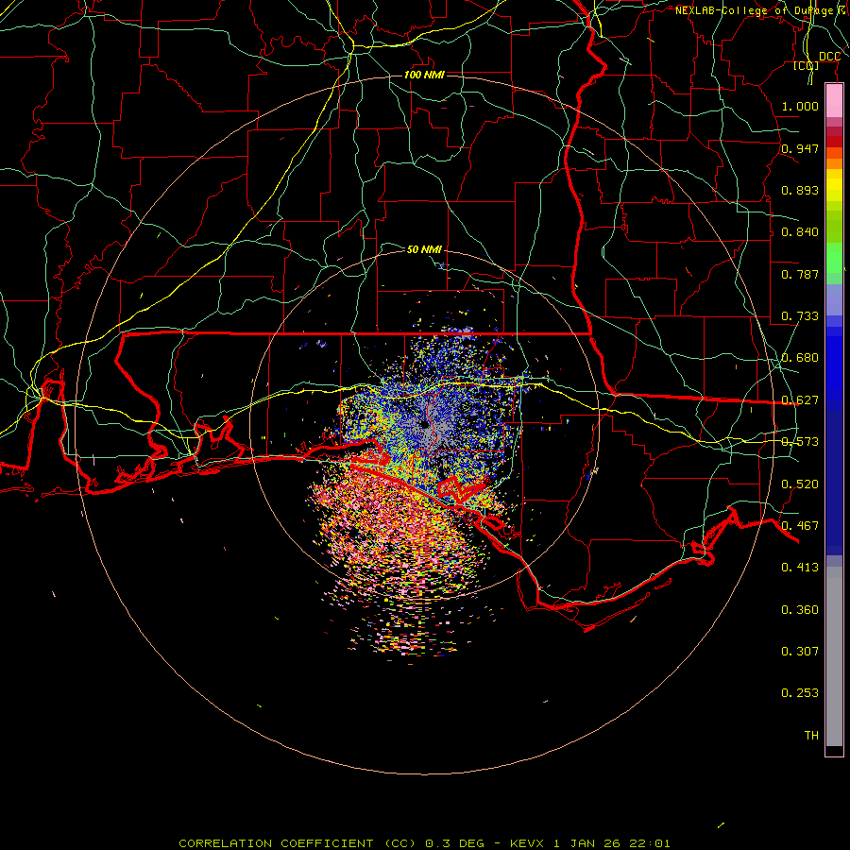
Task: Click the 0.733 scale value
Action: [800, 316]
